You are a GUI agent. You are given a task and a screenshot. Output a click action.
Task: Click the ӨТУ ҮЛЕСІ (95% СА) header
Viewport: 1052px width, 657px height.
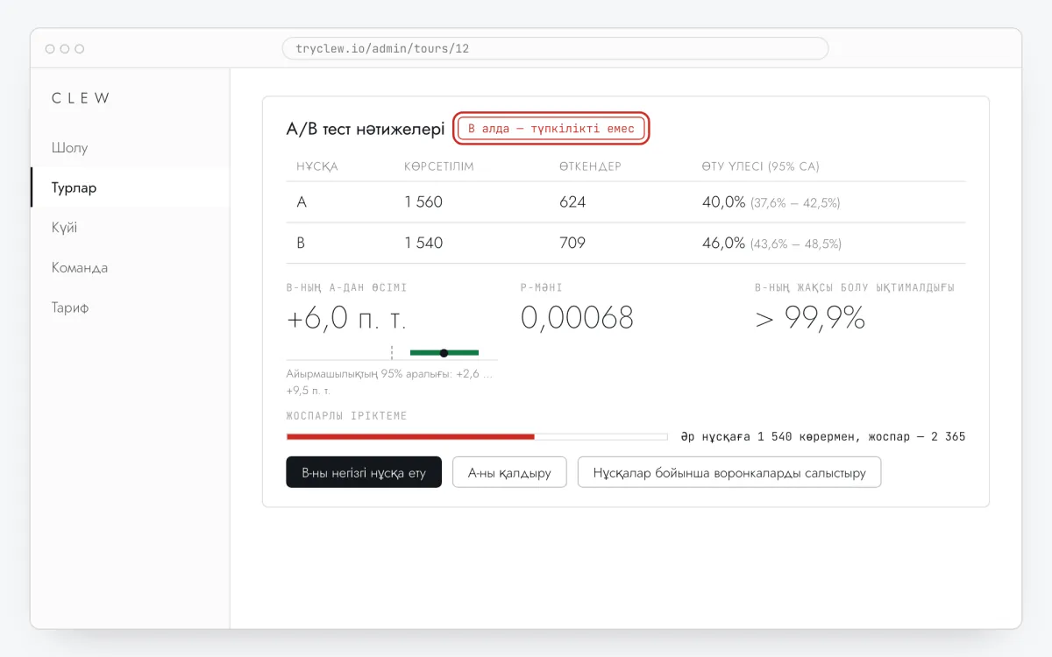coord(761,166)
